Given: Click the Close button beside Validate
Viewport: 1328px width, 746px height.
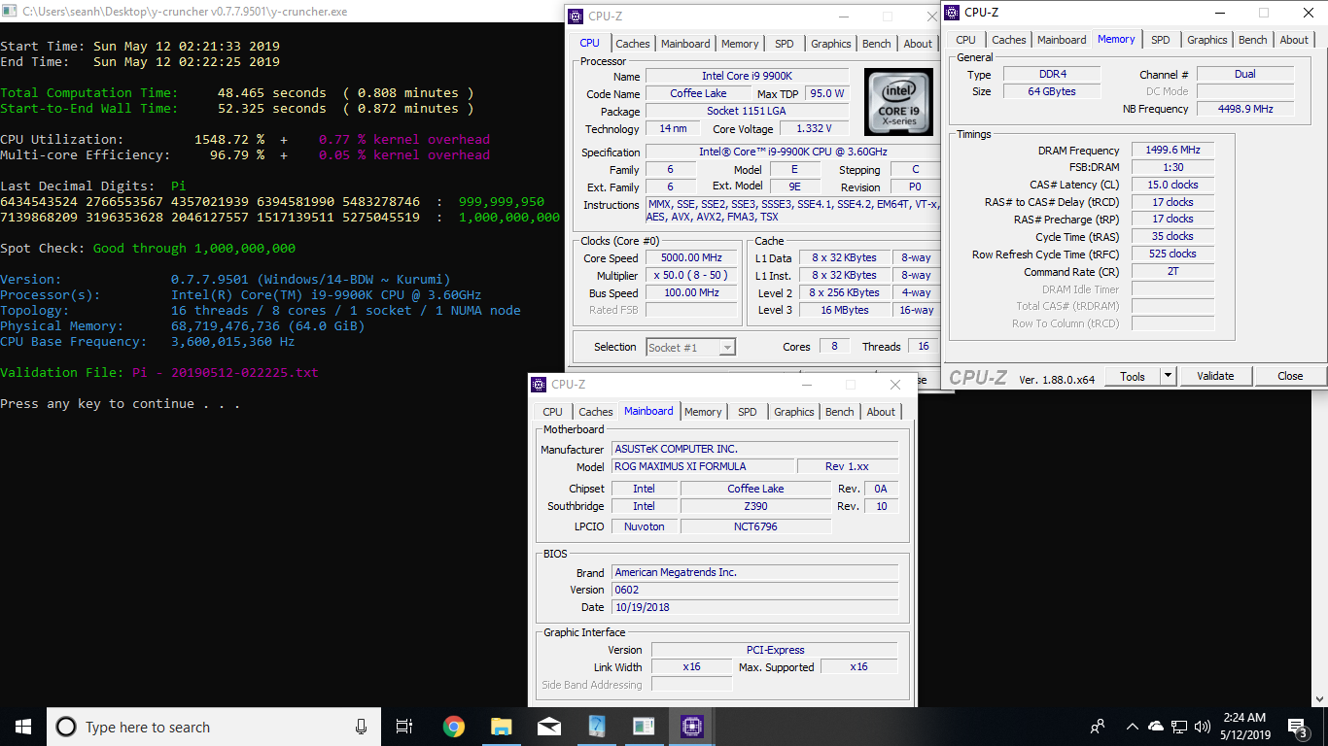Looking at the screenshot, I should click(x=1290, y=377).
